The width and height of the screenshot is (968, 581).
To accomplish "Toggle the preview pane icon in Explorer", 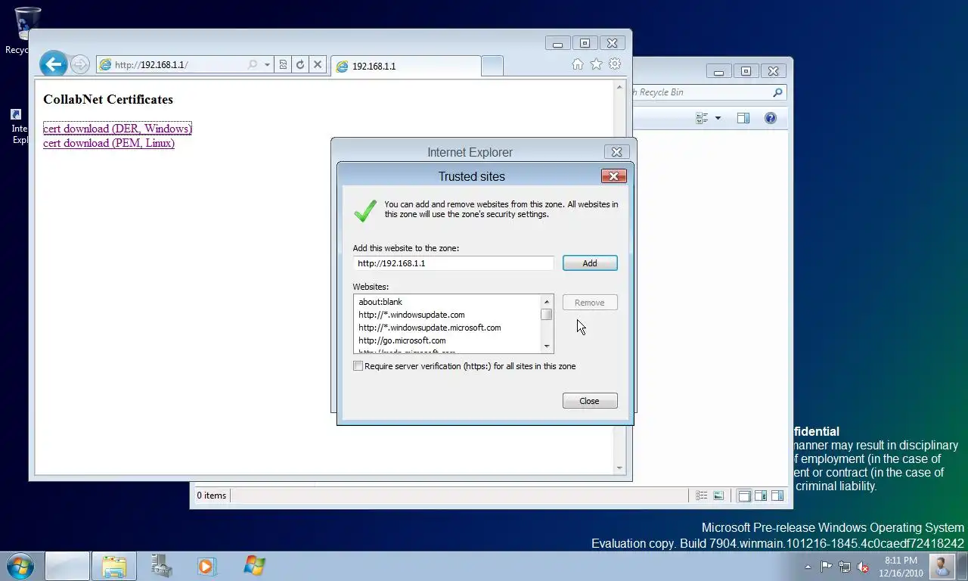I will [743, 118].
